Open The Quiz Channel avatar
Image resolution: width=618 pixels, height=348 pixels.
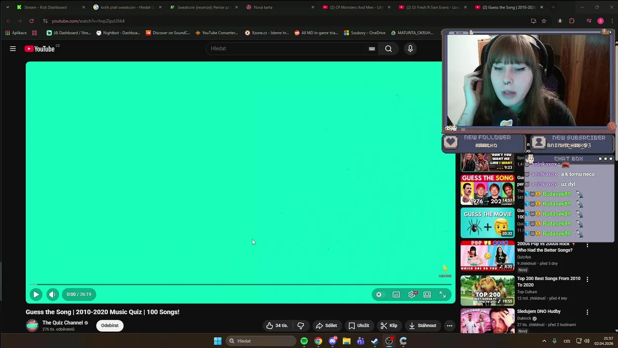point(32,325)
